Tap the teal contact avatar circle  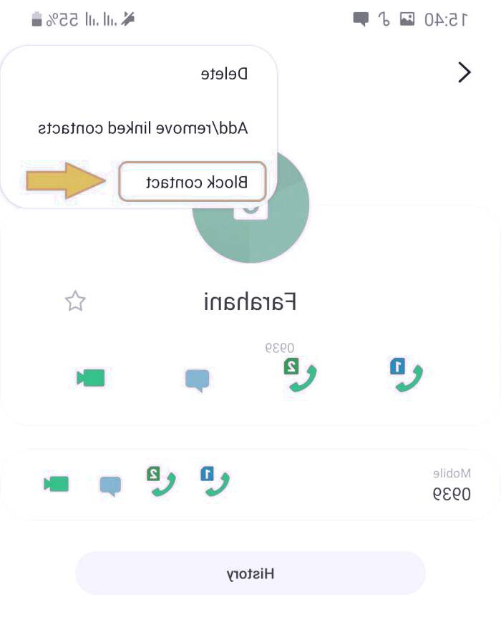pos(250,205)
